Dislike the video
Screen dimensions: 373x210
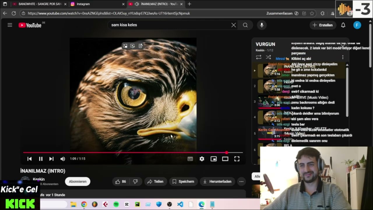coord(135,181)
